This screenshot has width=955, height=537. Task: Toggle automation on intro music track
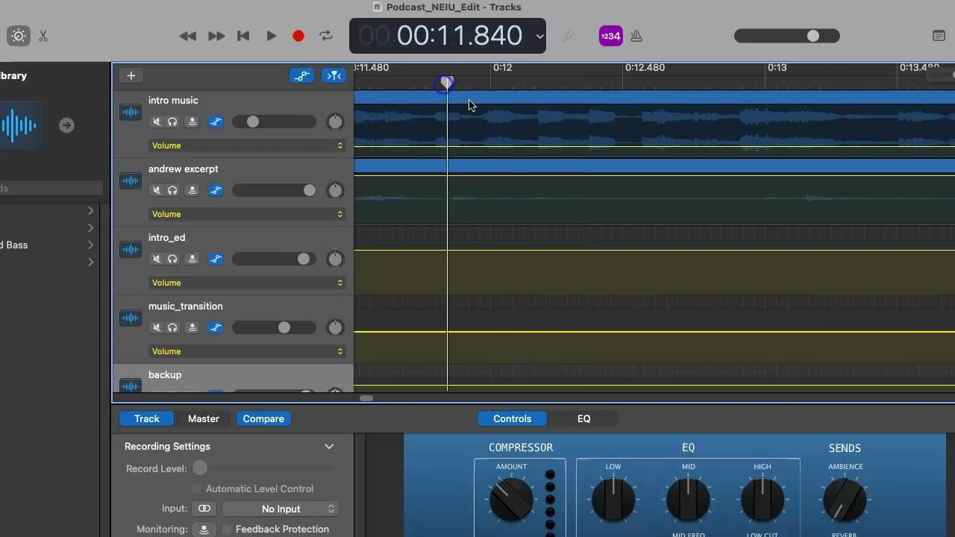[216, 122]
